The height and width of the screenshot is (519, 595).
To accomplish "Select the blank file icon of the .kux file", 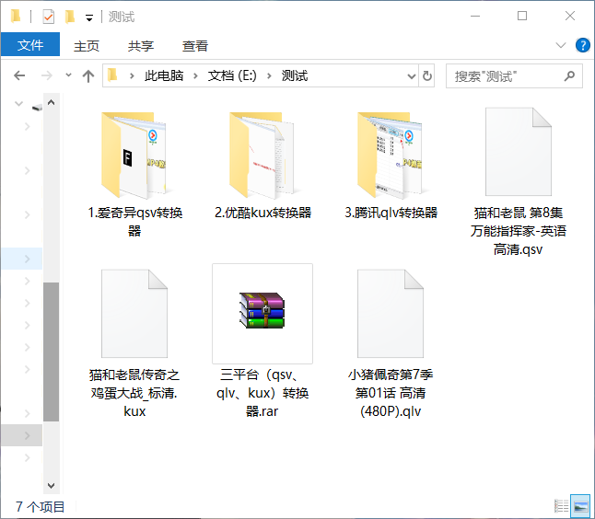I will [134, 314].
